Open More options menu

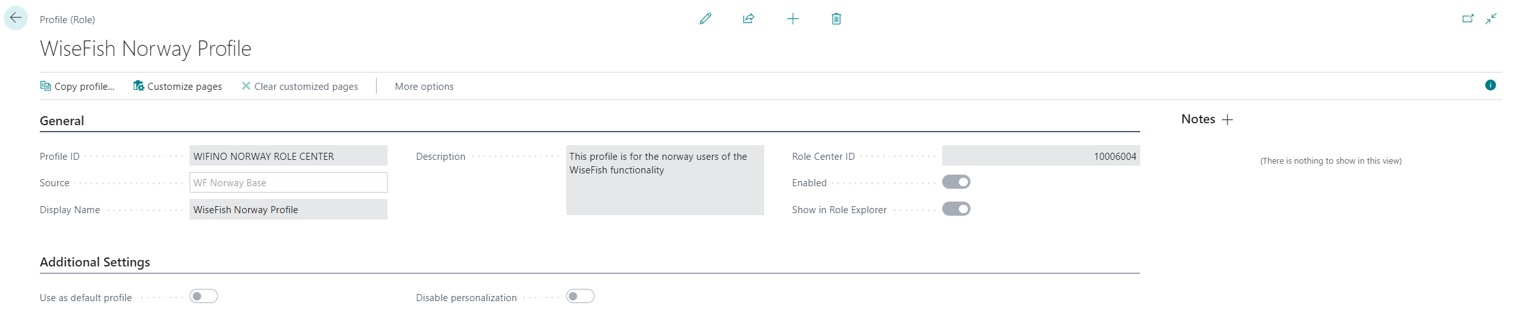tap(424, 87)
